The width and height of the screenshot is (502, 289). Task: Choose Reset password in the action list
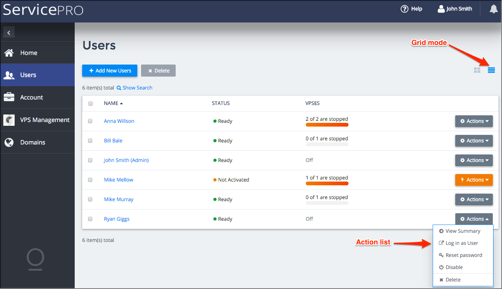click(463, 255)
